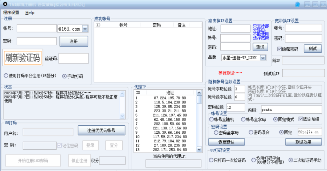This screenshot has width=327, height=171.
Task: Expand the 品牌 router brand dropdown
Action: pyautogui.click(x=263, y=58)
